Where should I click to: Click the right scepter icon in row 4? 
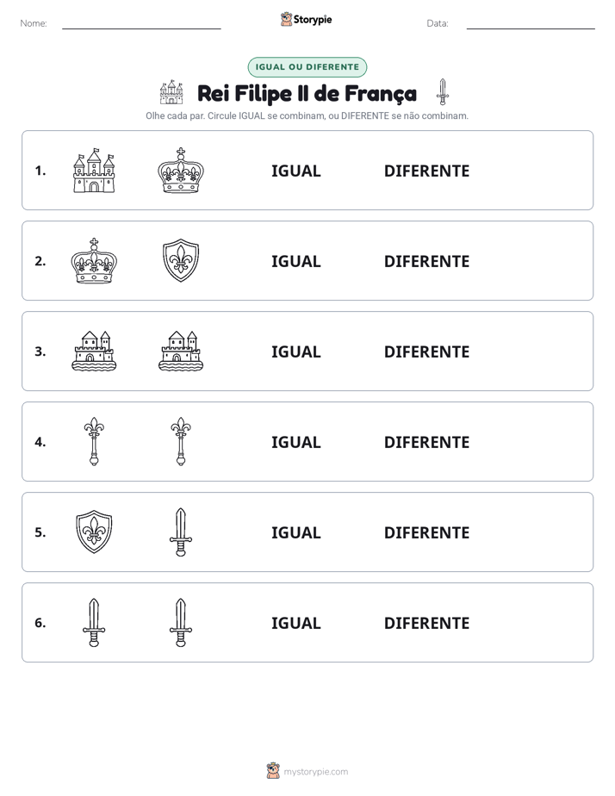(181, 441)
